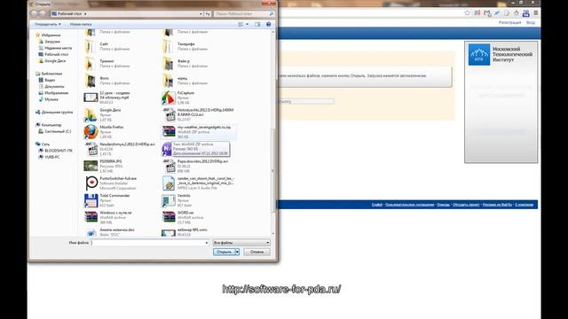568x319 pixels.
Task: Select the BLOODSHUT-ПК network computer
Action: 55,151
